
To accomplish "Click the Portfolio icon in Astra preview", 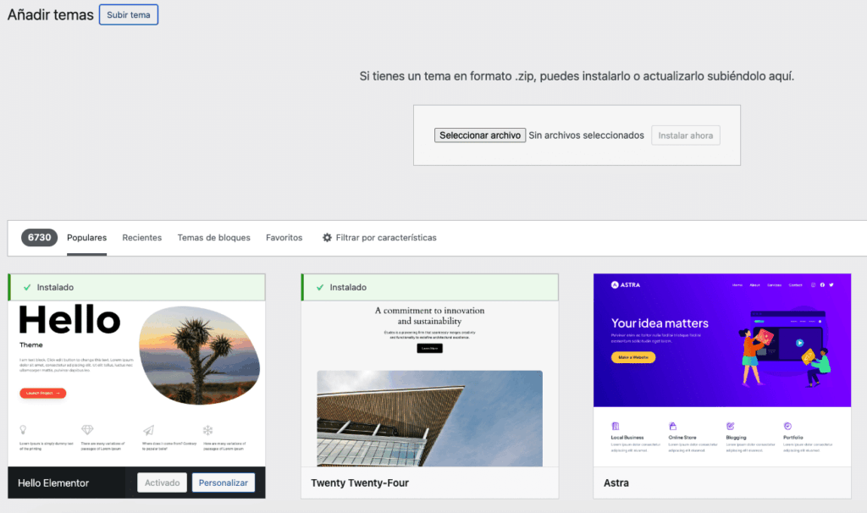I will pos(788,426).
